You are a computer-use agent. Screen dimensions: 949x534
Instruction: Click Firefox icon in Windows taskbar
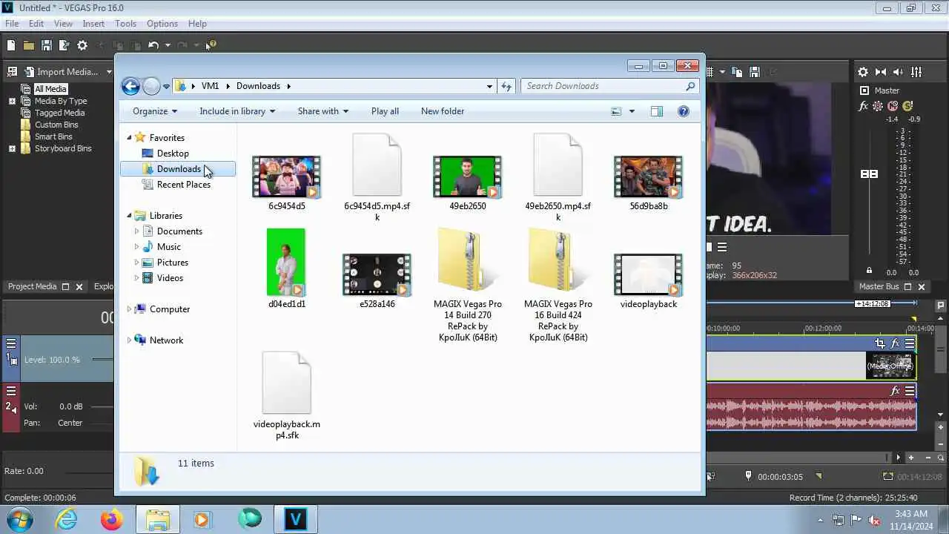pos(112,519)
